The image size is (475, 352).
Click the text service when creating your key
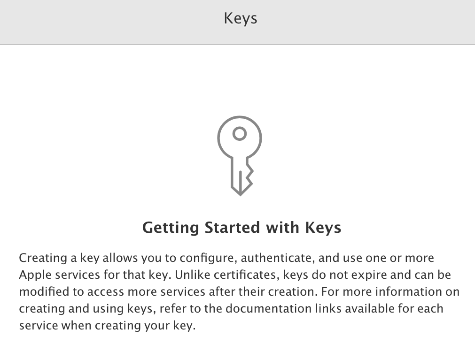pyautogui.click(x=107, y=326)
